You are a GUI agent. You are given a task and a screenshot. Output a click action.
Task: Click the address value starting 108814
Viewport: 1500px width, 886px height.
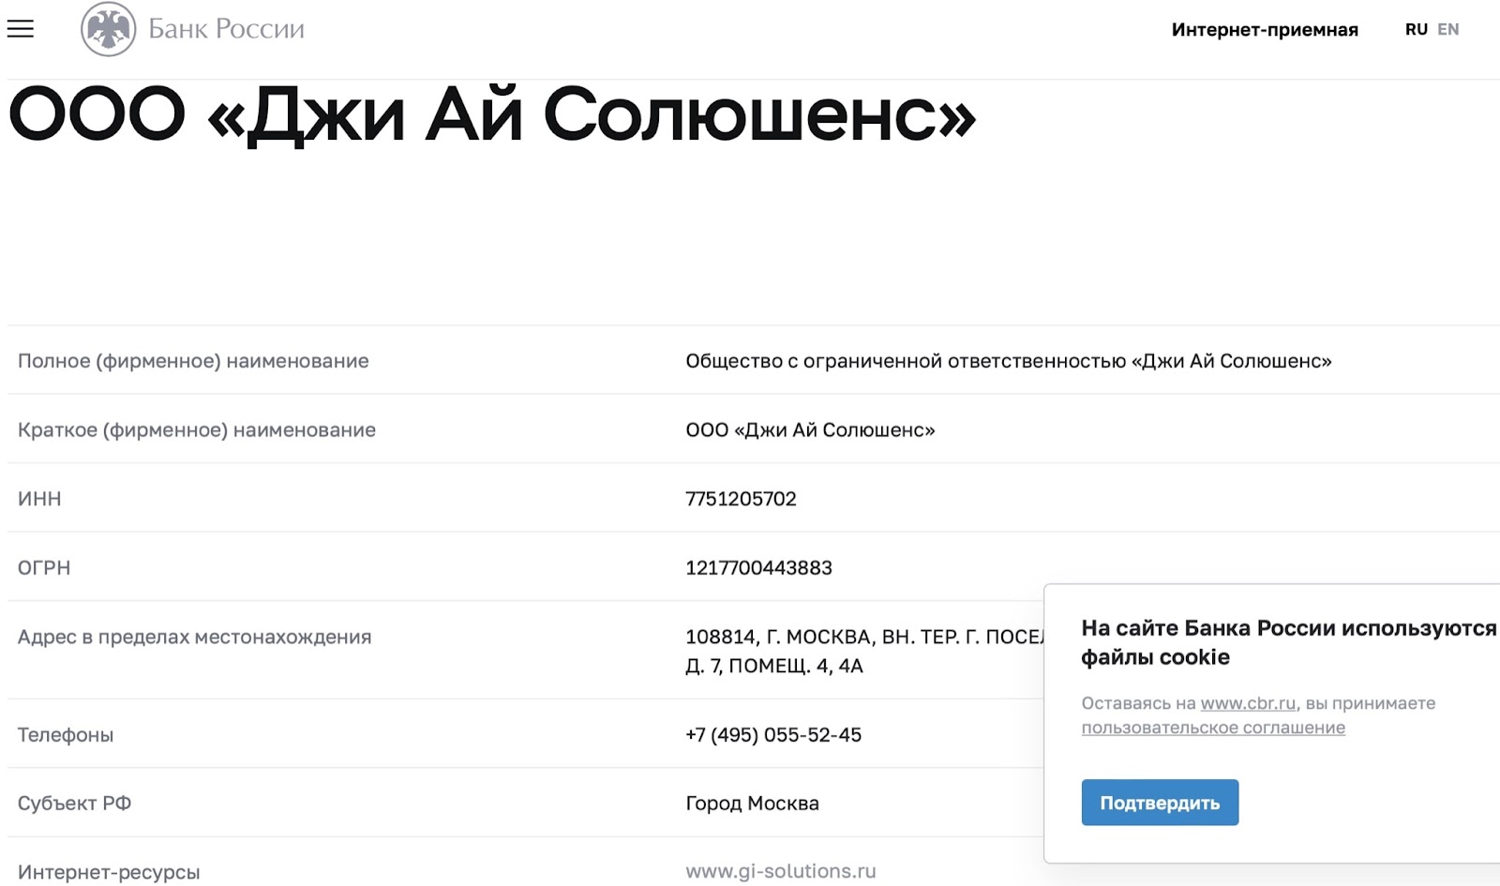pos(864,651)
